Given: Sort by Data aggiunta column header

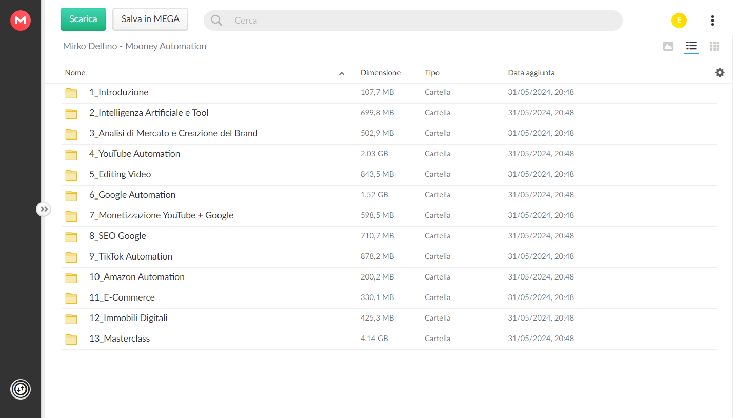Looking at the screenshot, I should coord(531,73).
